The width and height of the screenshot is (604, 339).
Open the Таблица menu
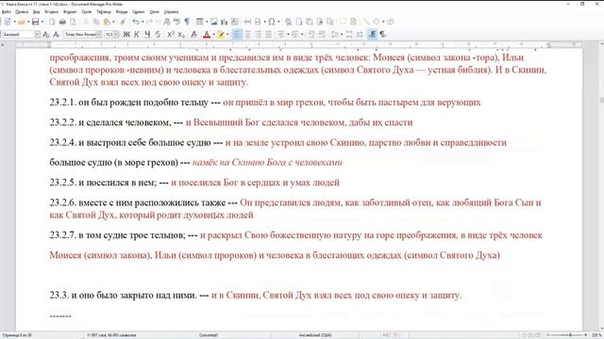[x=103, y=12]
